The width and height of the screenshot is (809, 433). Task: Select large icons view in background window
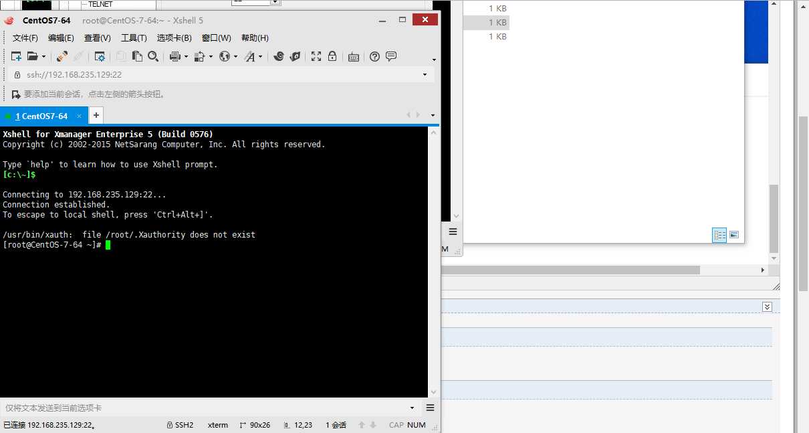click(x=734, y=235)
